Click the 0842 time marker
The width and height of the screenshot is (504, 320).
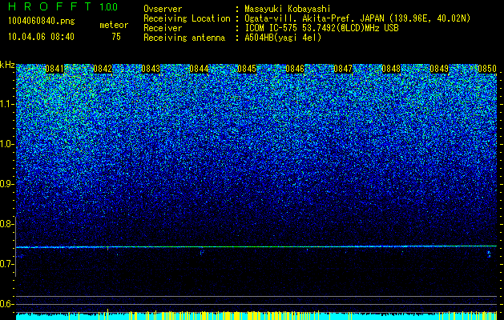[x=103, y=69]
